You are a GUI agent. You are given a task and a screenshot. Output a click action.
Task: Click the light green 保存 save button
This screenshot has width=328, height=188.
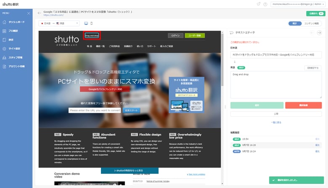257,106
